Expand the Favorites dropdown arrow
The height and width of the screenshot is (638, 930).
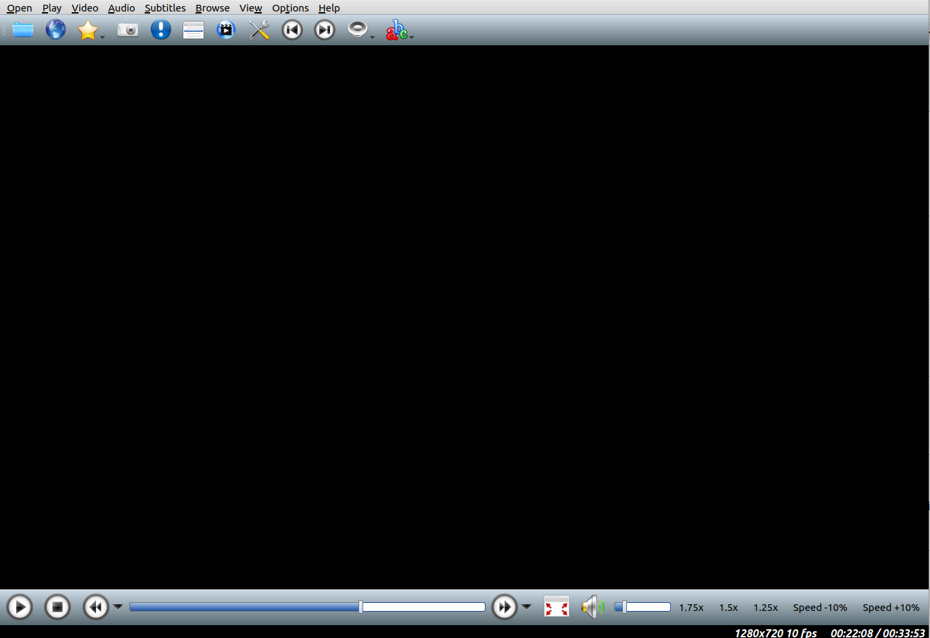click(x=103, y=36)
